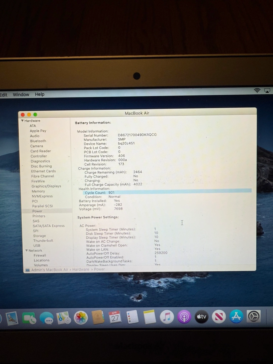Select Disc Burning entry
The height and width of the screenshot is (364, 273).
[x=41, y=166]
